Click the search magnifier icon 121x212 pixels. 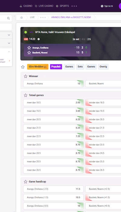(8, 18)
